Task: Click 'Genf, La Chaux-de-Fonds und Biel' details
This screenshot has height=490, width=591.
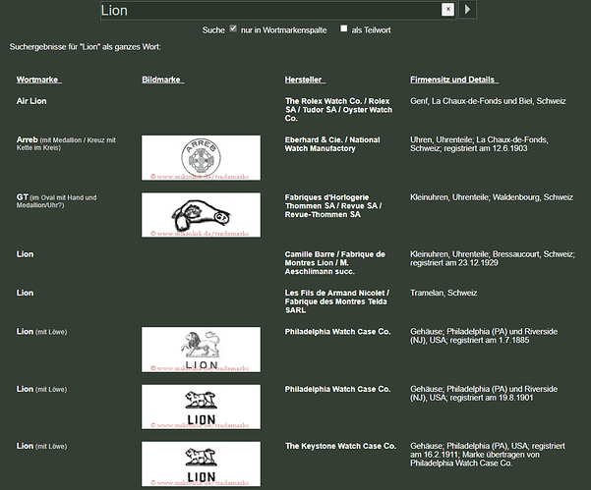Action: pyautogui.click(x=488, y=101)
